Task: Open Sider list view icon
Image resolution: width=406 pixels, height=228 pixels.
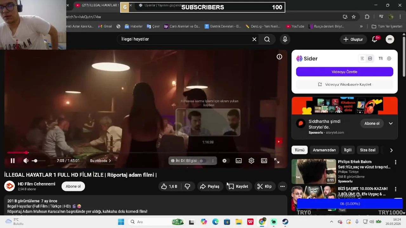Action: 362,59
